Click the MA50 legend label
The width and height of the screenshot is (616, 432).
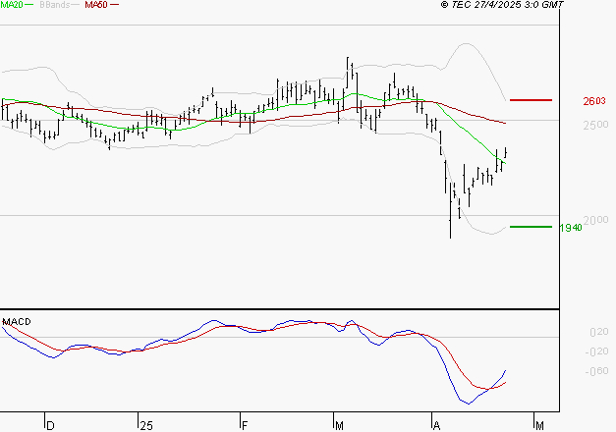point(96,5)
